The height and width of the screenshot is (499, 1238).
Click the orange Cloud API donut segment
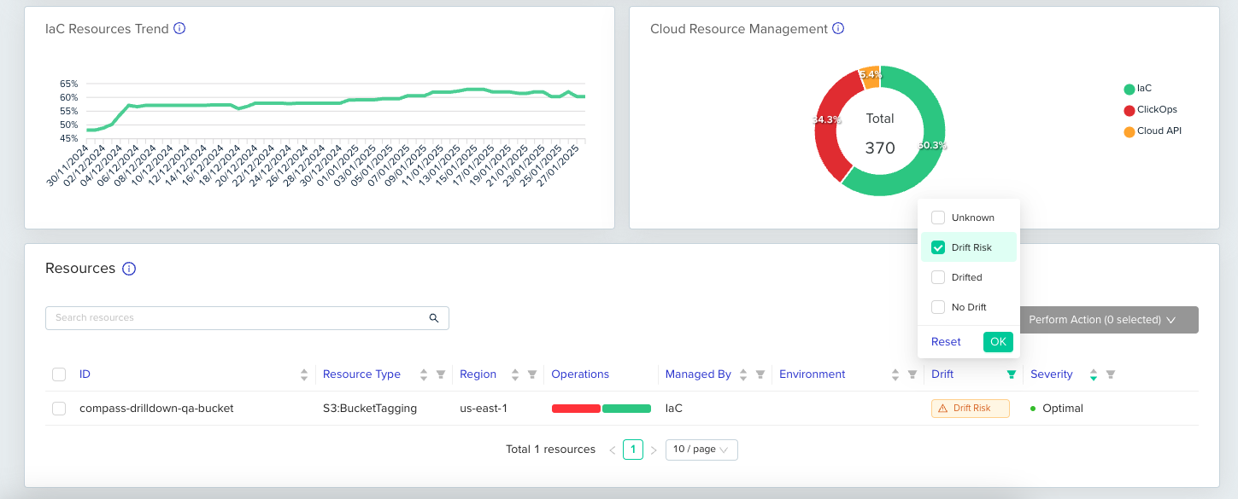point(870,75)
